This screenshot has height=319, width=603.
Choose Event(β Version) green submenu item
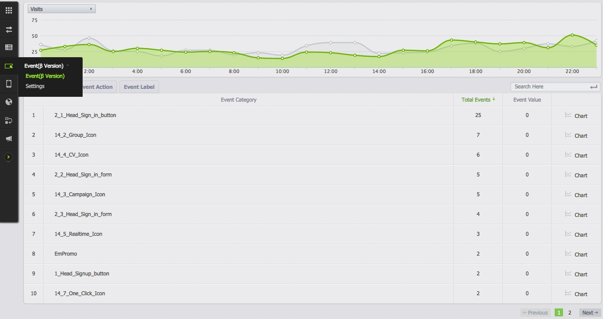45,76
